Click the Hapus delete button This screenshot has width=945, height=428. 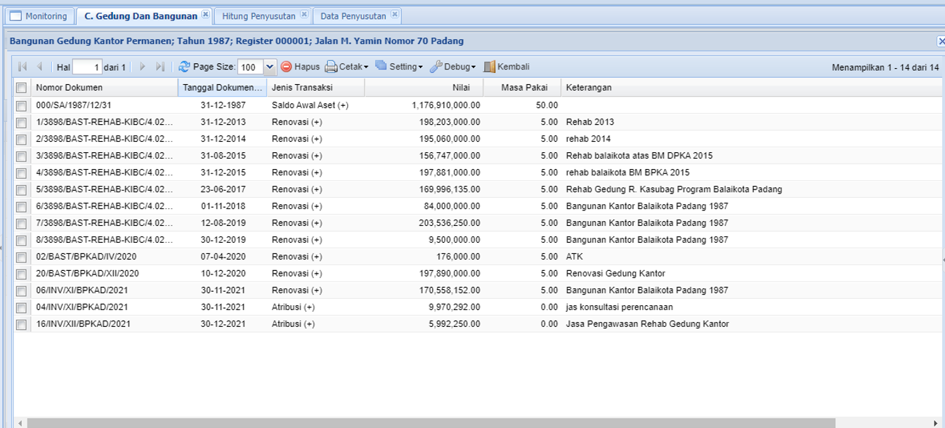point(300,67)
